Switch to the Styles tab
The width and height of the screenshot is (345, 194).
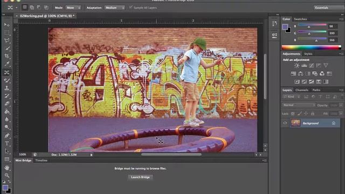click(x=308, y=54)
